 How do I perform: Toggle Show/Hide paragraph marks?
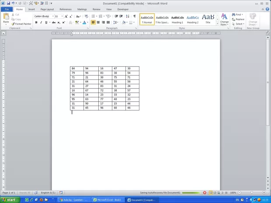point(135,16)
